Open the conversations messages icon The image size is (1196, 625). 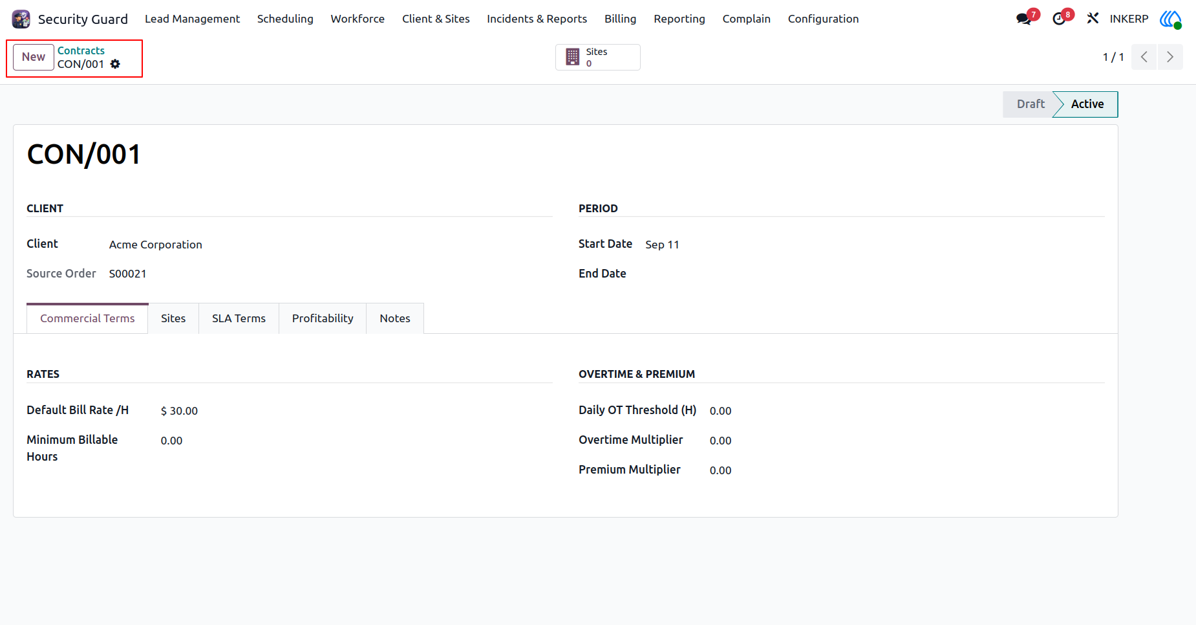[1023, 19]
